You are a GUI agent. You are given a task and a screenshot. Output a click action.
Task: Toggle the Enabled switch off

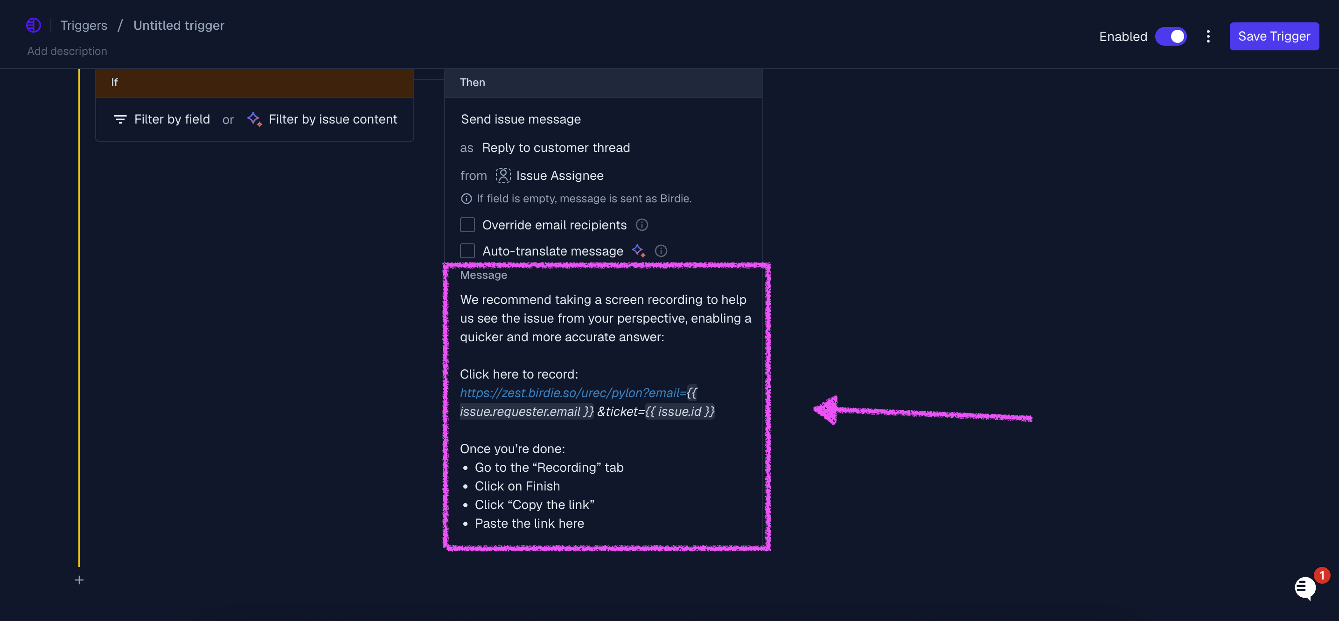[1171, 36]
